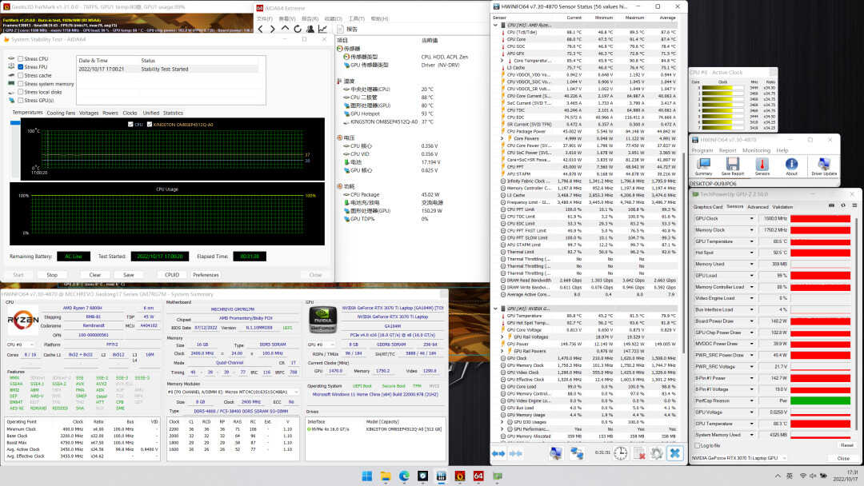Click GPU-Z refresh icon

click(x=843, y=206)
